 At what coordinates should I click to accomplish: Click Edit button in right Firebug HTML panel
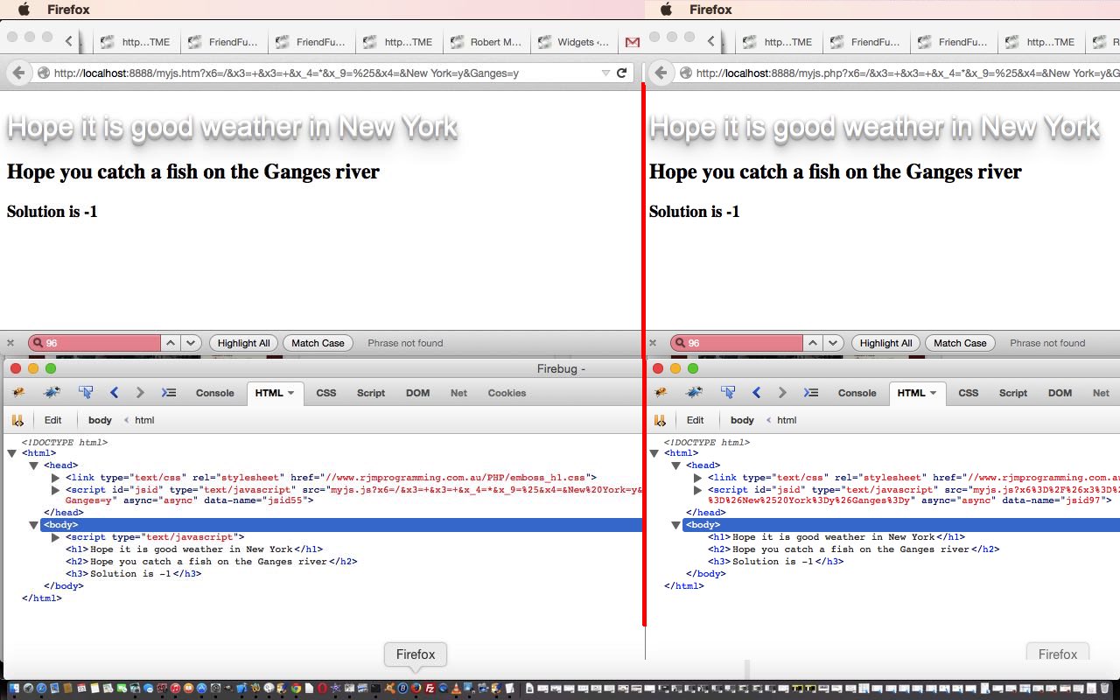point(696,420)
